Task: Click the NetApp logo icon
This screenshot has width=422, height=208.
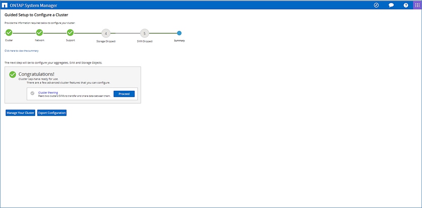Action: [x=5, y=5]
